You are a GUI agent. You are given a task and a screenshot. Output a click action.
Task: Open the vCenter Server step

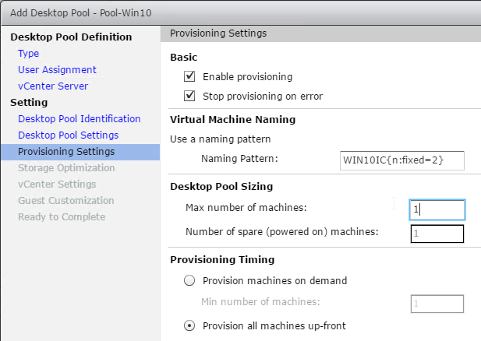click(53, 86)
